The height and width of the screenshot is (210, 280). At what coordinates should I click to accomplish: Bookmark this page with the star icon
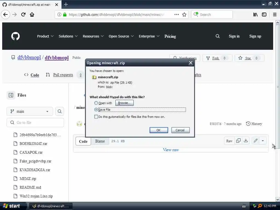184,14
